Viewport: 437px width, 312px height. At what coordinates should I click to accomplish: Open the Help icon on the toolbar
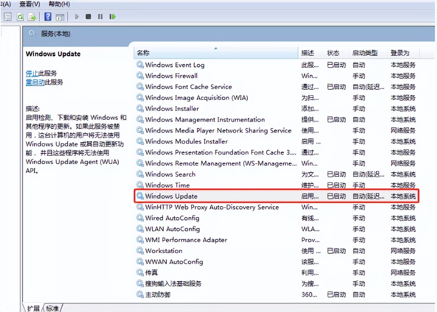click(x=47, y=17)
